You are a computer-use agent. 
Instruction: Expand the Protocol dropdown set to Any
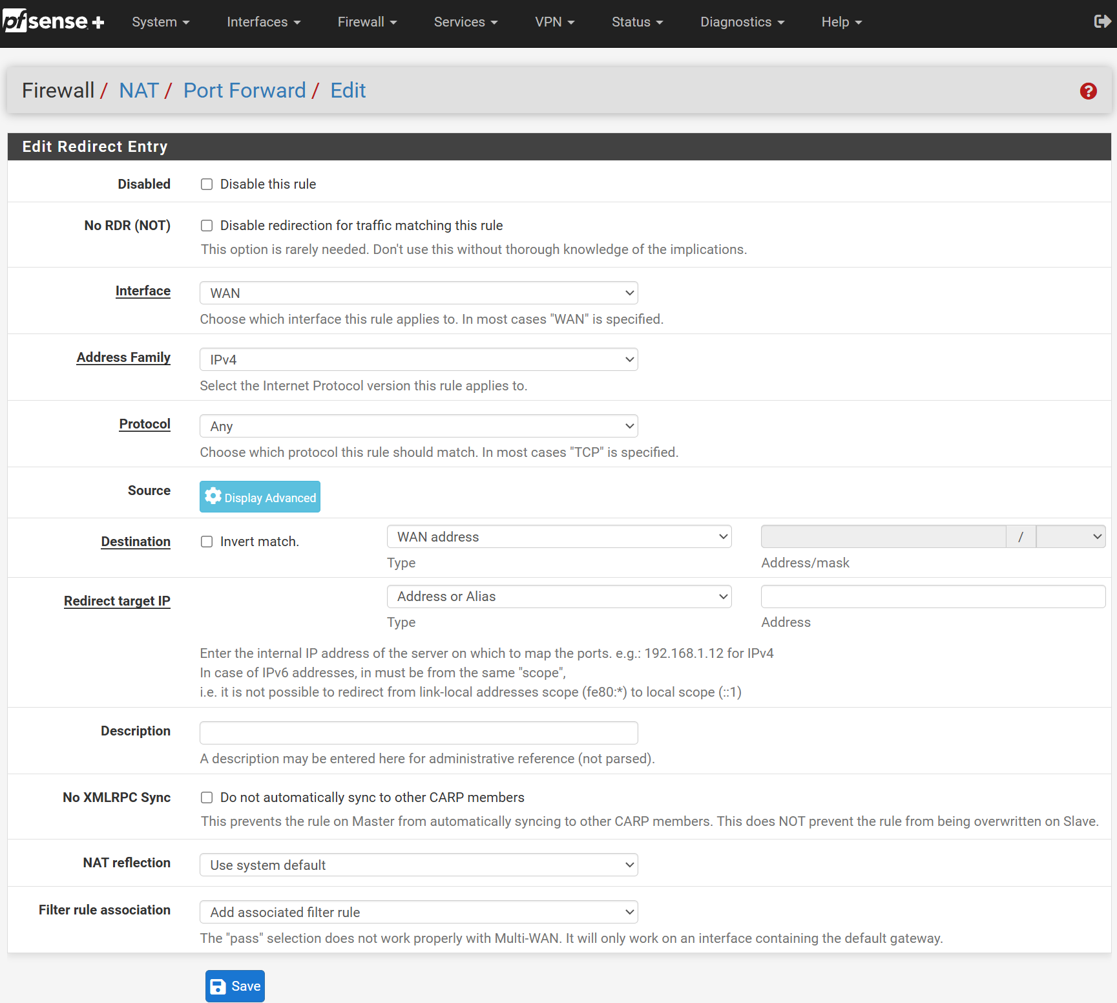(419, 427)
